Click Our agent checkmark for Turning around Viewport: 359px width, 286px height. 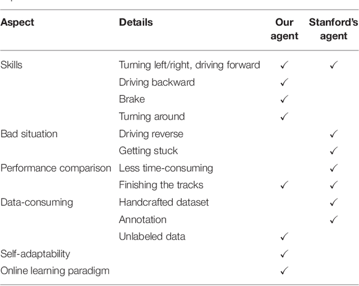pos(284,117)
